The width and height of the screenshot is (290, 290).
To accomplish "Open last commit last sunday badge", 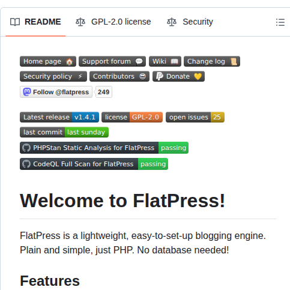I will click(x=64, y=132).
